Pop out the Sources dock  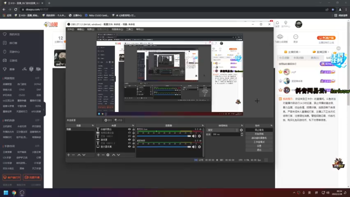coord(133,126)
